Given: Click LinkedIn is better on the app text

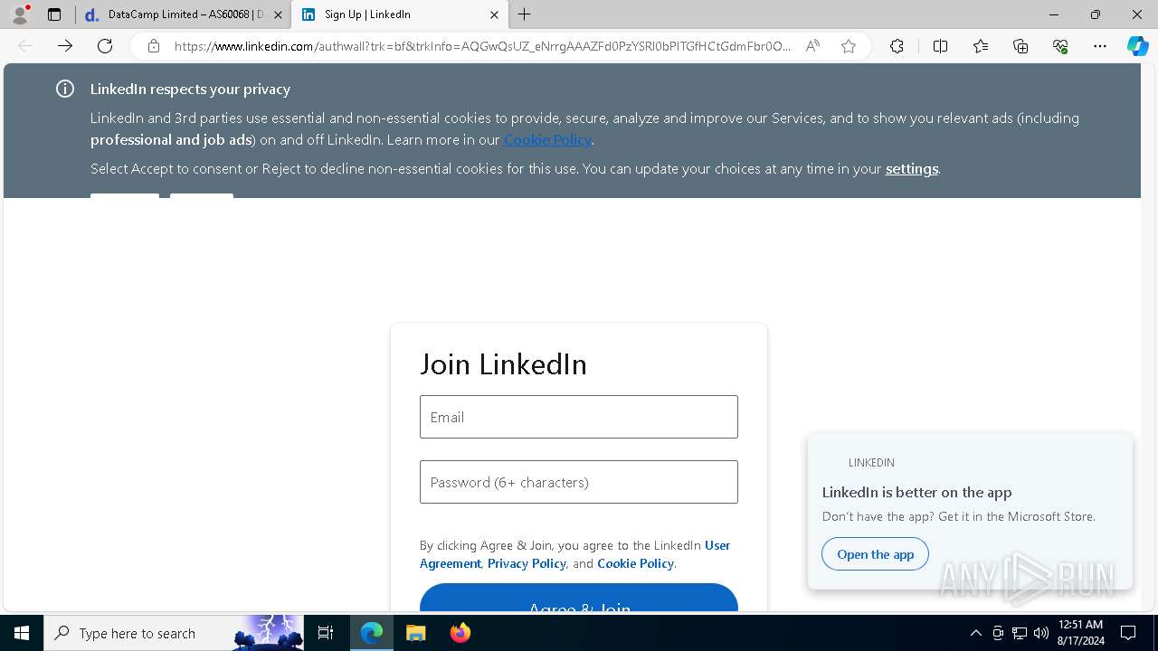Looking at the screenshot, I should [916, 492].
